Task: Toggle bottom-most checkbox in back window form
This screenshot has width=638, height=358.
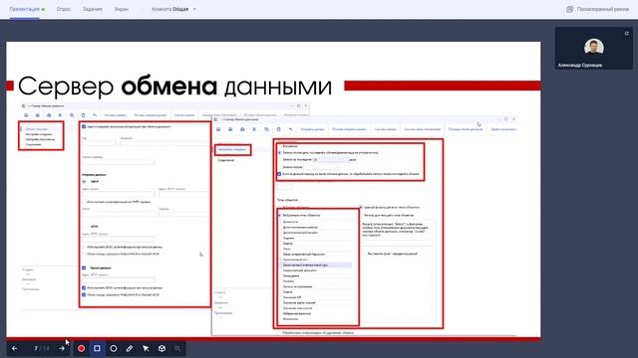Action: point(84,294)
